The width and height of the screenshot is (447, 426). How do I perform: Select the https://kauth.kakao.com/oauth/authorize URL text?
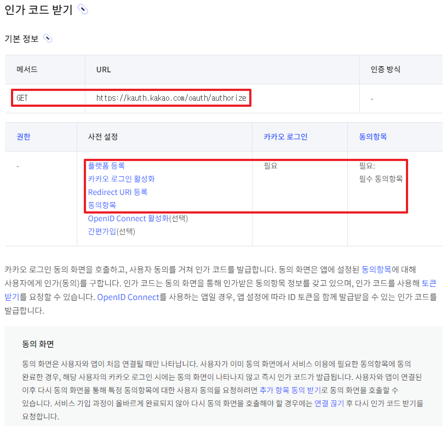[x=171, y=98]
